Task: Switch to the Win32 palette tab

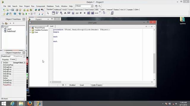Action: coord(64,10)
